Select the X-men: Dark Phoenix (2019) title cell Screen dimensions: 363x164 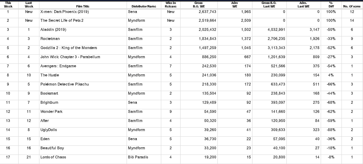[x=65, y=12]
